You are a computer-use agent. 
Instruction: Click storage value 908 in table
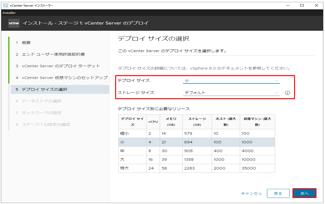coord(188,151)
